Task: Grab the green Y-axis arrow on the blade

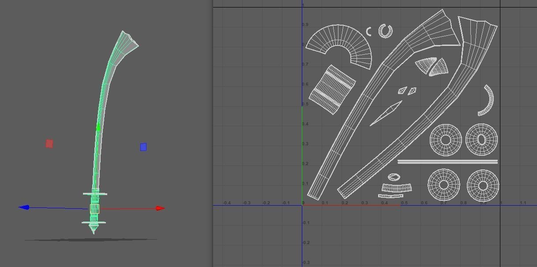Action: (98, 127)
